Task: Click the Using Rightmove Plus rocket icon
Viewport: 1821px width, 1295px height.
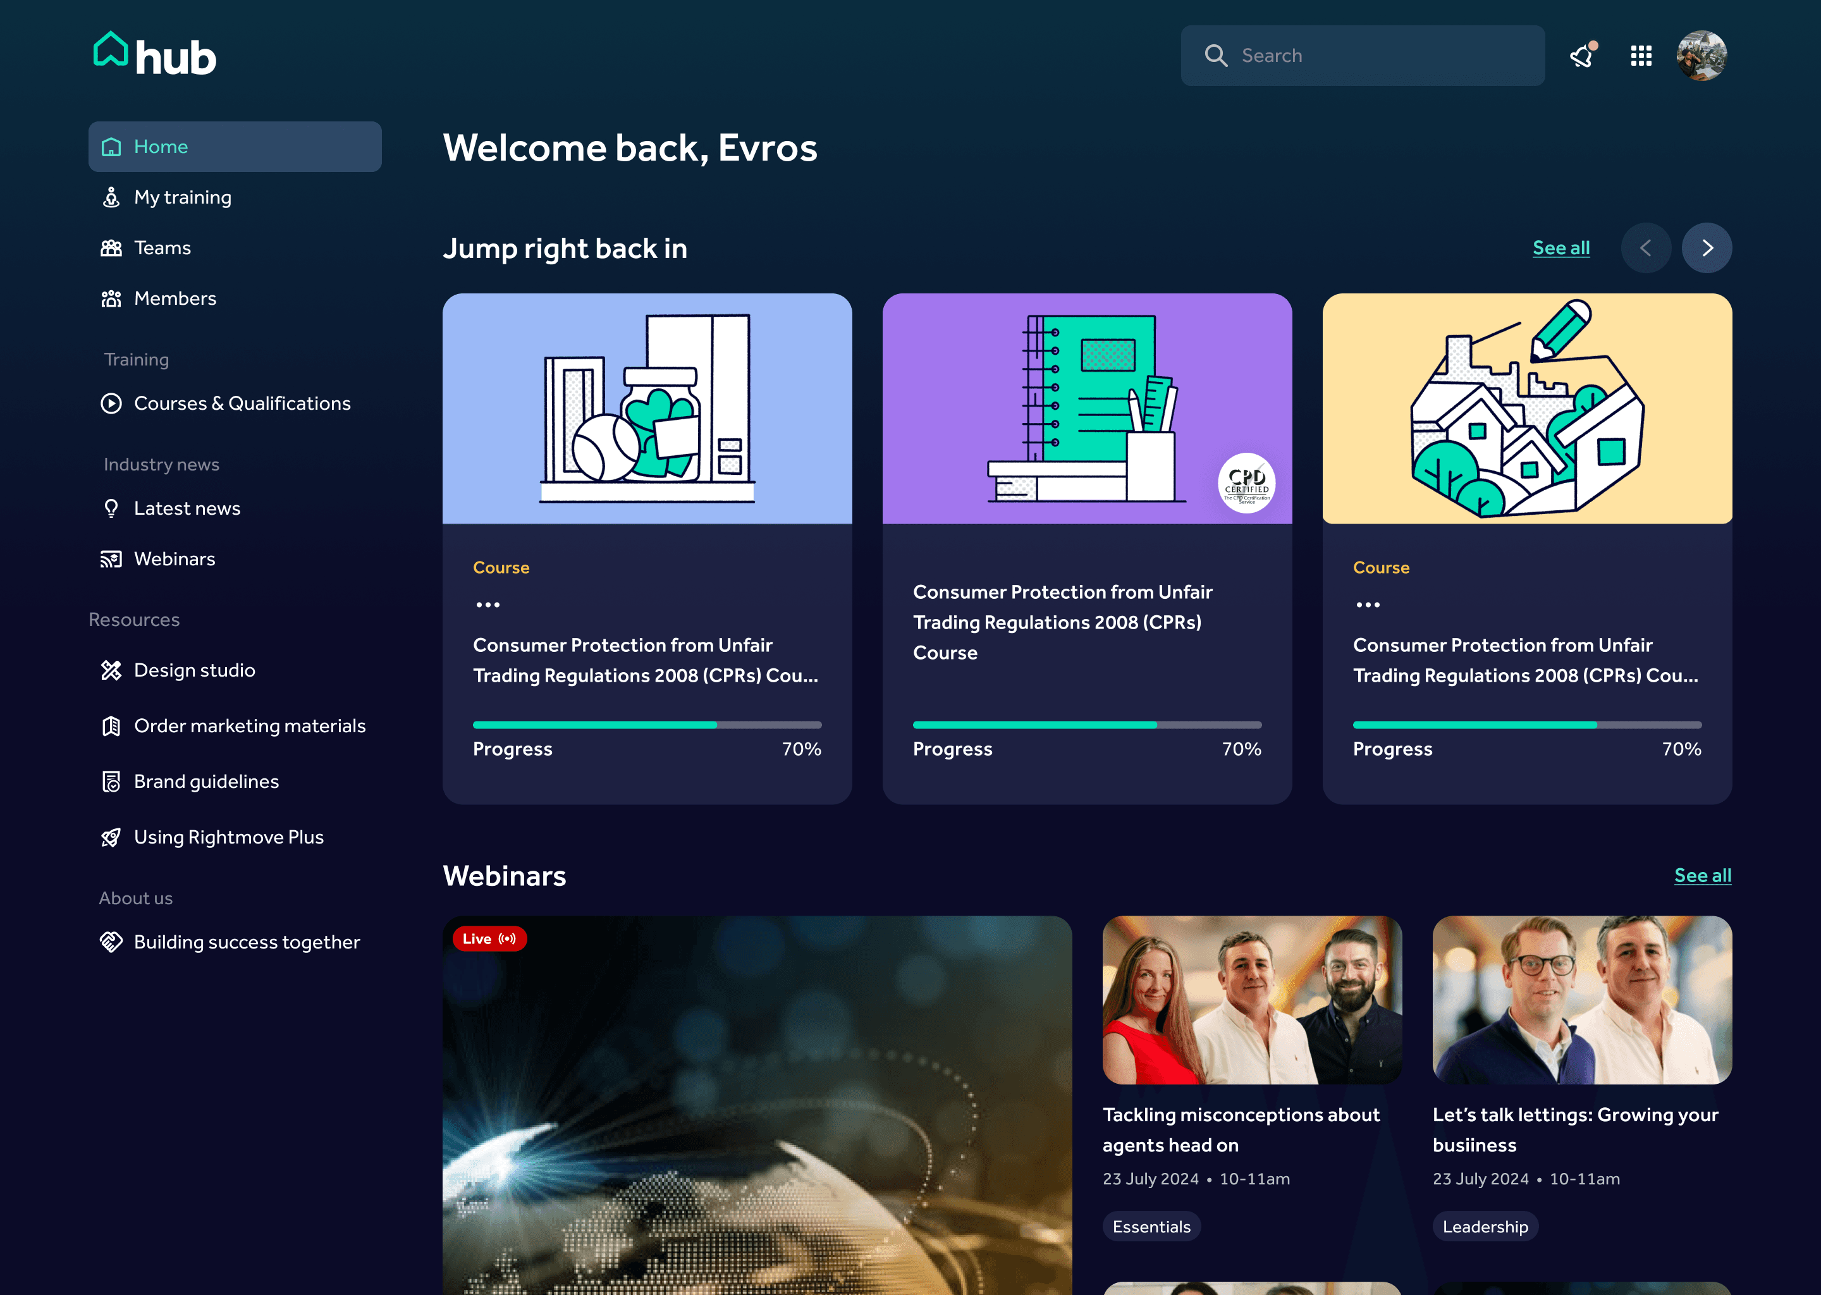Action: [111, 837]
